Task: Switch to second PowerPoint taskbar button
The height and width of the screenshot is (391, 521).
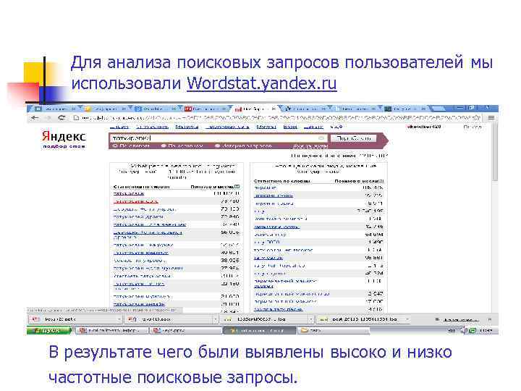Action: pyautogui.click(x=186, y=330)
